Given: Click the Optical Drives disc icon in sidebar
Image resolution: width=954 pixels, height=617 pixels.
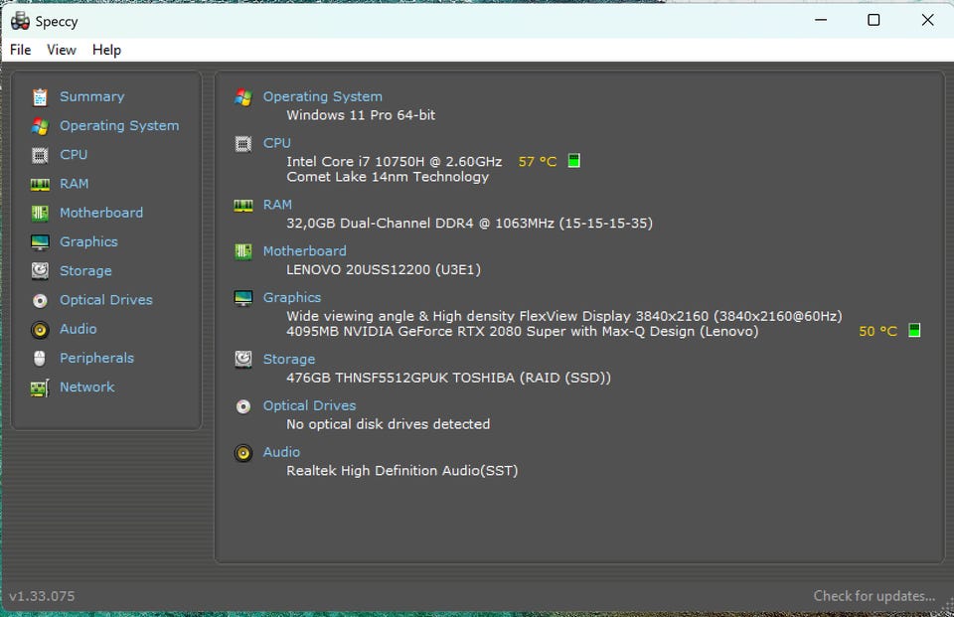Looking at the screenshot, I should 40,301.
